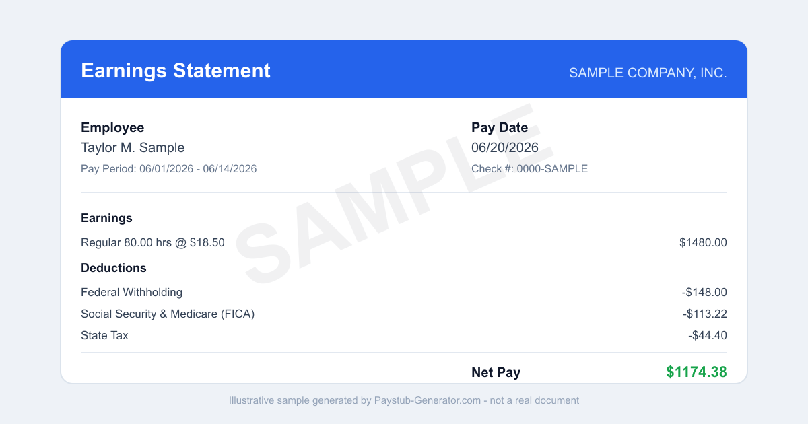The image size is (808, 424).
Task: Click the -$113.22 FICA amount
Action: pos(704,314)
